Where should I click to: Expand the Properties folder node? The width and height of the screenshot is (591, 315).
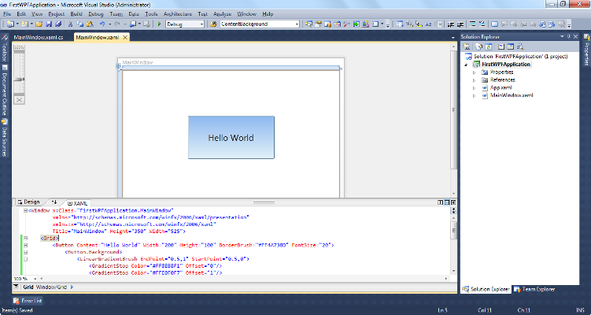pos(475,72)
